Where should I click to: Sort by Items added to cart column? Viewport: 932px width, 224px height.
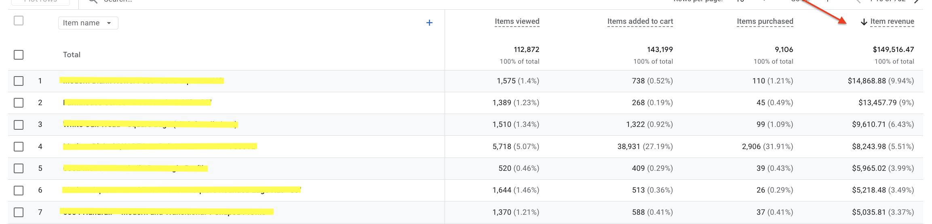pos(640,21)
